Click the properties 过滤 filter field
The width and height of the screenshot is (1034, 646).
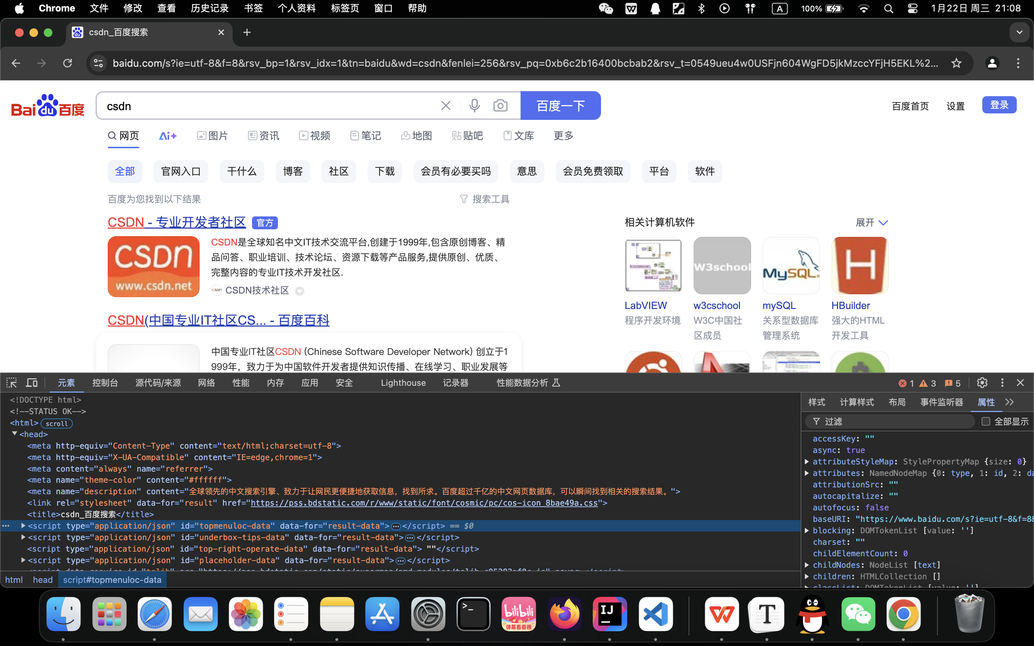click(890, 421)
